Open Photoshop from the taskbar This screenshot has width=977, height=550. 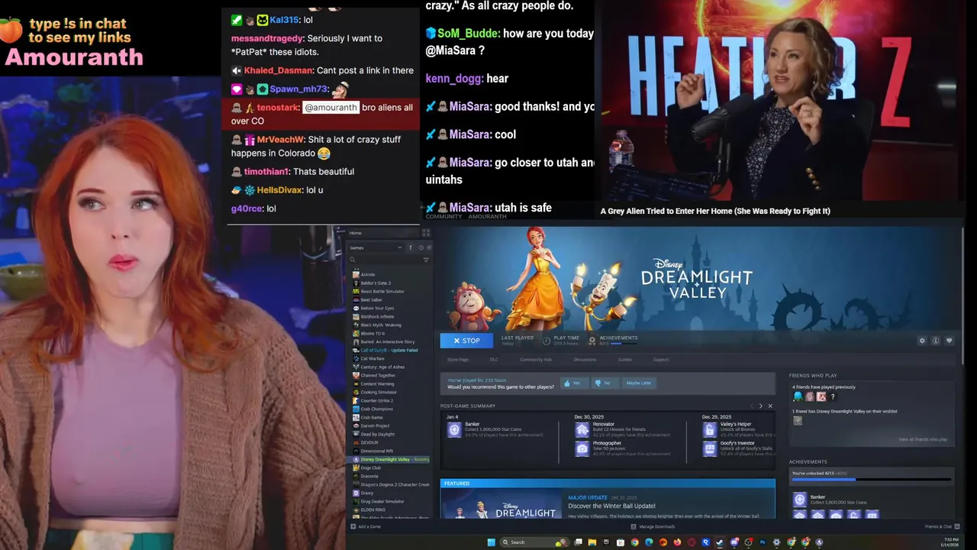763,542
